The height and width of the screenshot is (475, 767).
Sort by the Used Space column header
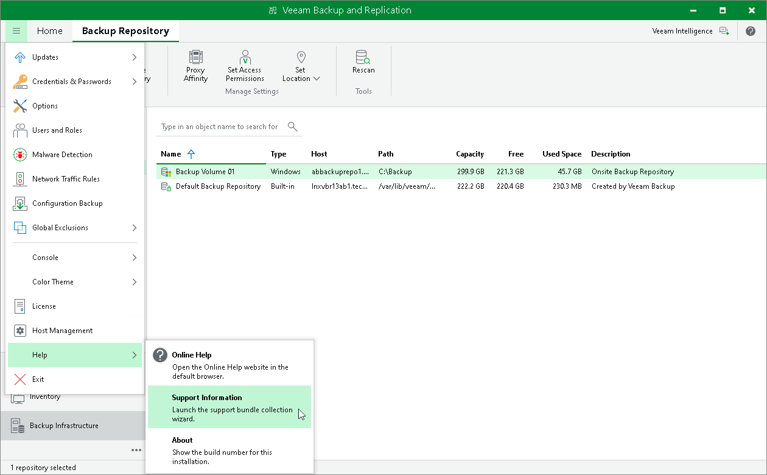(562, 154)
